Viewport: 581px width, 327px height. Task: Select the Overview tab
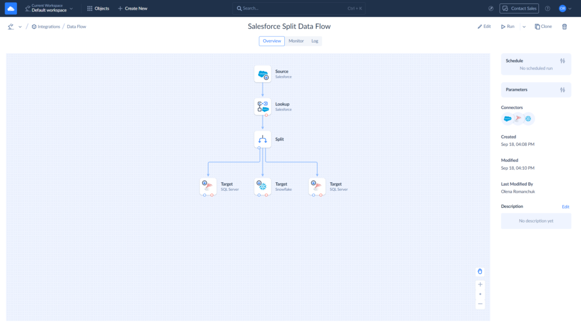[x=272, y=41]
